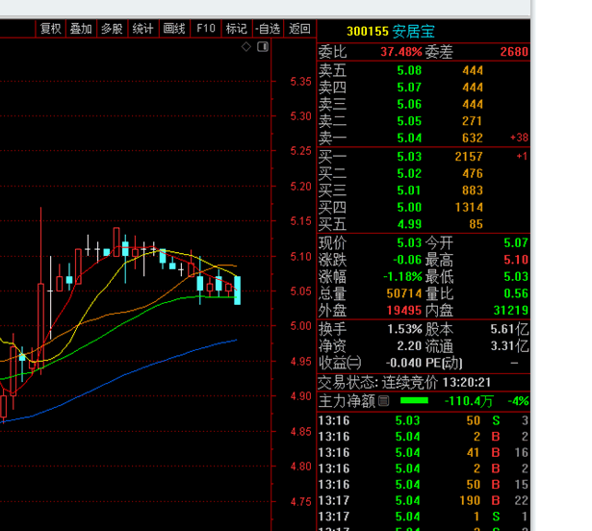Image resolution: width=592 pixels, height=531 pixels.
Task: Click the 买一 volume 2157
Action: (469, 157)
